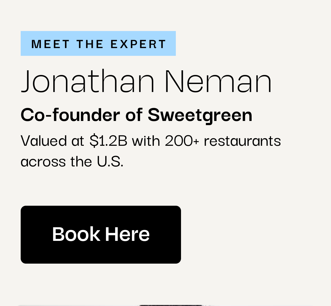Click the Book Here button
Viewport: 331px width, 306px height.
click(101, 234)
